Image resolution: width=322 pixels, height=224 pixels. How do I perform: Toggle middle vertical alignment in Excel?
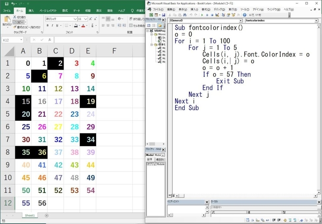pyautogui.click(x=108, y=19)
